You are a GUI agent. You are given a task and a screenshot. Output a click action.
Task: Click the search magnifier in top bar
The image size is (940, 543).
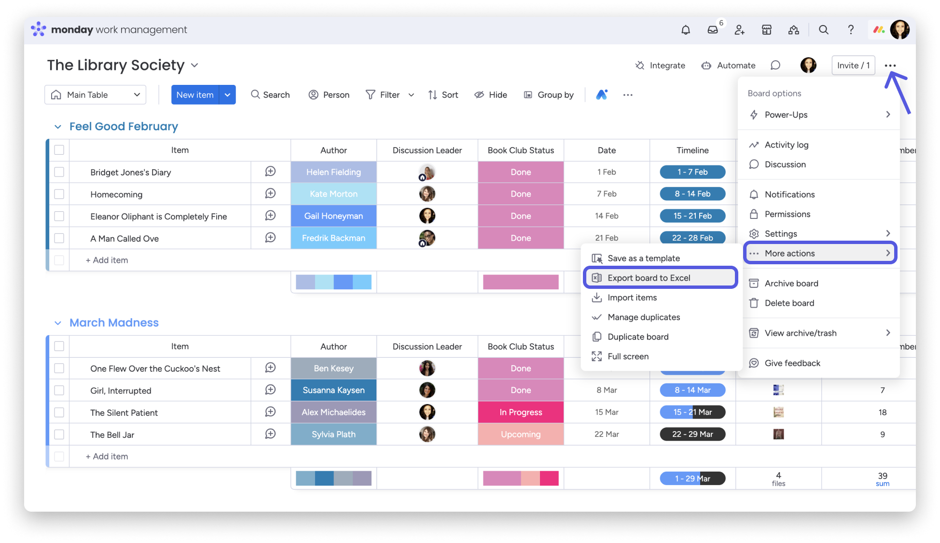[x=823, y=30]
